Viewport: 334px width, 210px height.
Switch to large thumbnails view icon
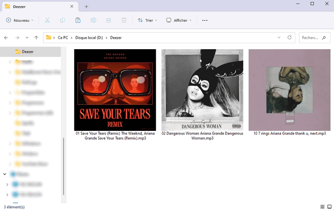[329, 207]
